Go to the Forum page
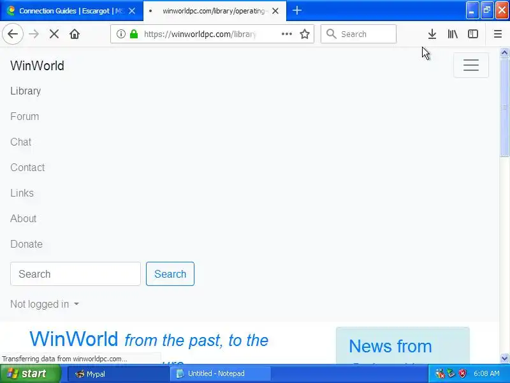The height and width of the screenshot is (383, 510). [25, 116]
